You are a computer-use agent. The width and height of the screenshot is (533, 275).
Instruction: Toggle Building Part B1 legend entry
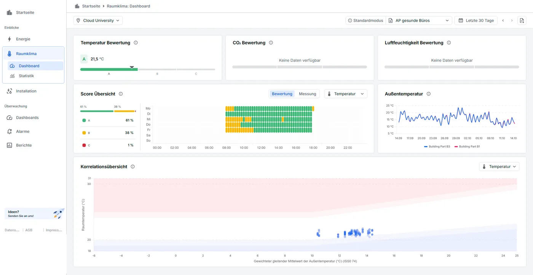[x=467, y=146]
